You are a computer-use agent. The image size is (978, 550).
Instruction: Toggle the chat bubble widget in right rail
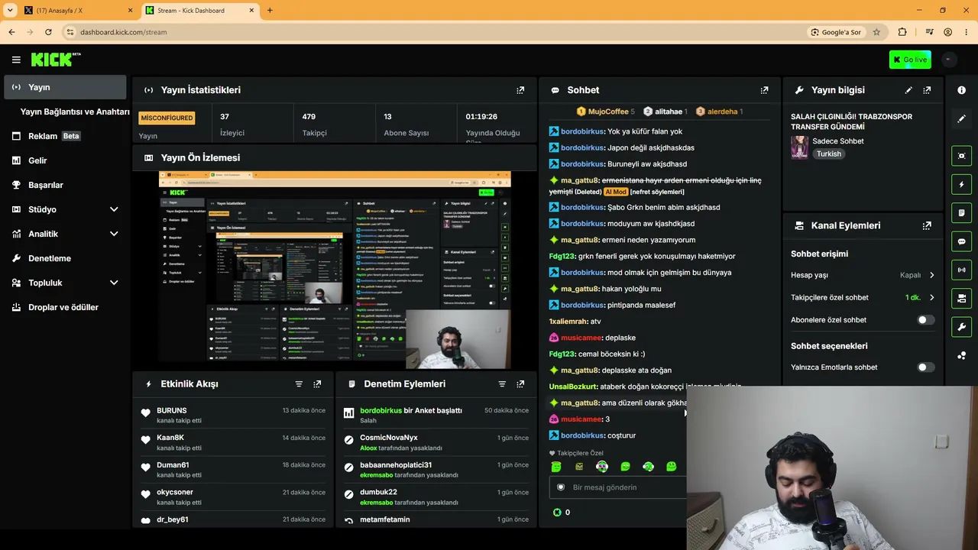click(x=961, y=241)
